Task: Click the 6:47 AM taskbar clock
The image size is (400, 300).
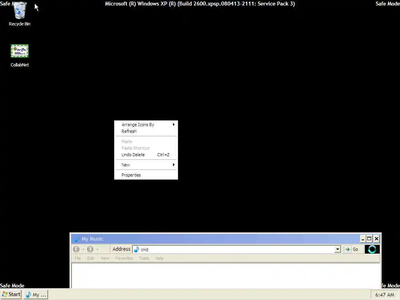Action: pos(385,295)
